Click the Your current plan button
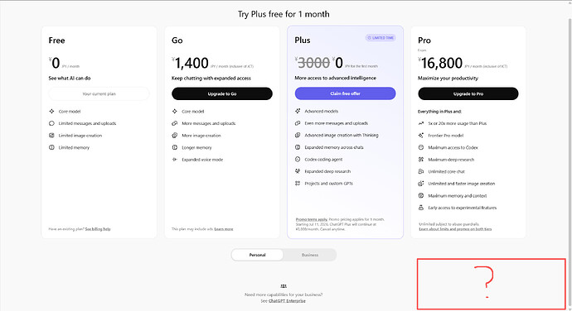 coord(99,93)
